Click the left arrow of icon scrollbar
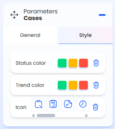The width and height of the screenshot is (115, 129). [33, 116]
